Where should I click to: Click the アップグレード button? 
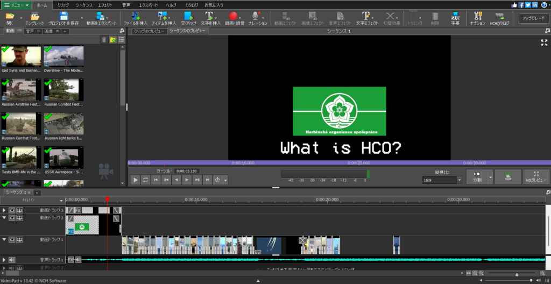533,18
